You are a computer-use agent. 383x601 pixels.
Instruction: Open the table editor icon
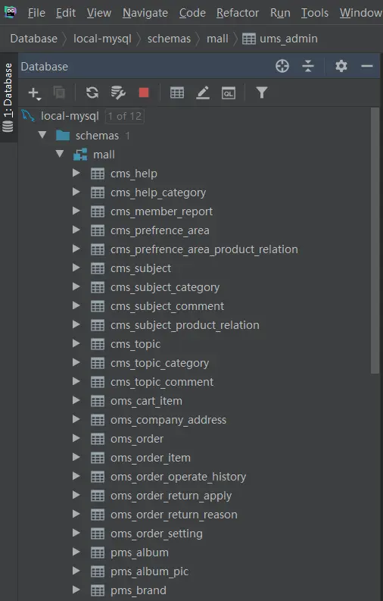click(177, 92)
